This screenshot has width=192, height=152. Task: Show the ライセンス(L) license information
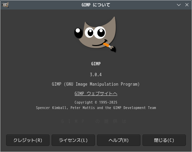pyautogui.click(x=73, y=140)
